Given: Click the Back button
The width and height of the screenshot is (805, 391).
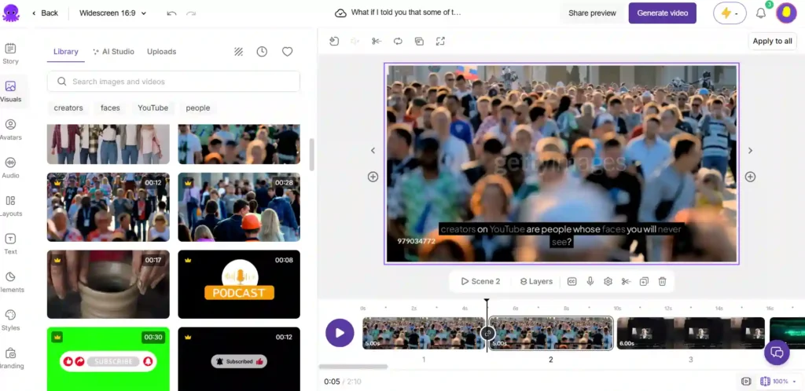Looking at the screenshot, I should tap(45, 13).
